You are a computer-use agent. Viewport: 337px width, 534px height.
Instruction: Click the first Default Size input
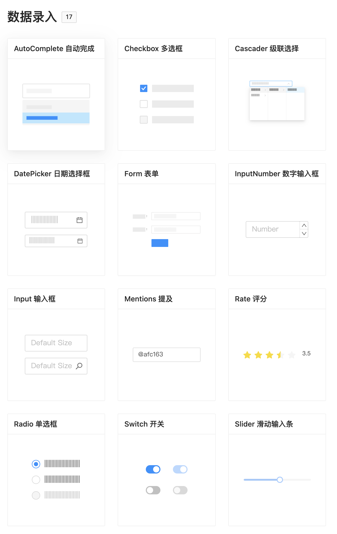(56, 343)
